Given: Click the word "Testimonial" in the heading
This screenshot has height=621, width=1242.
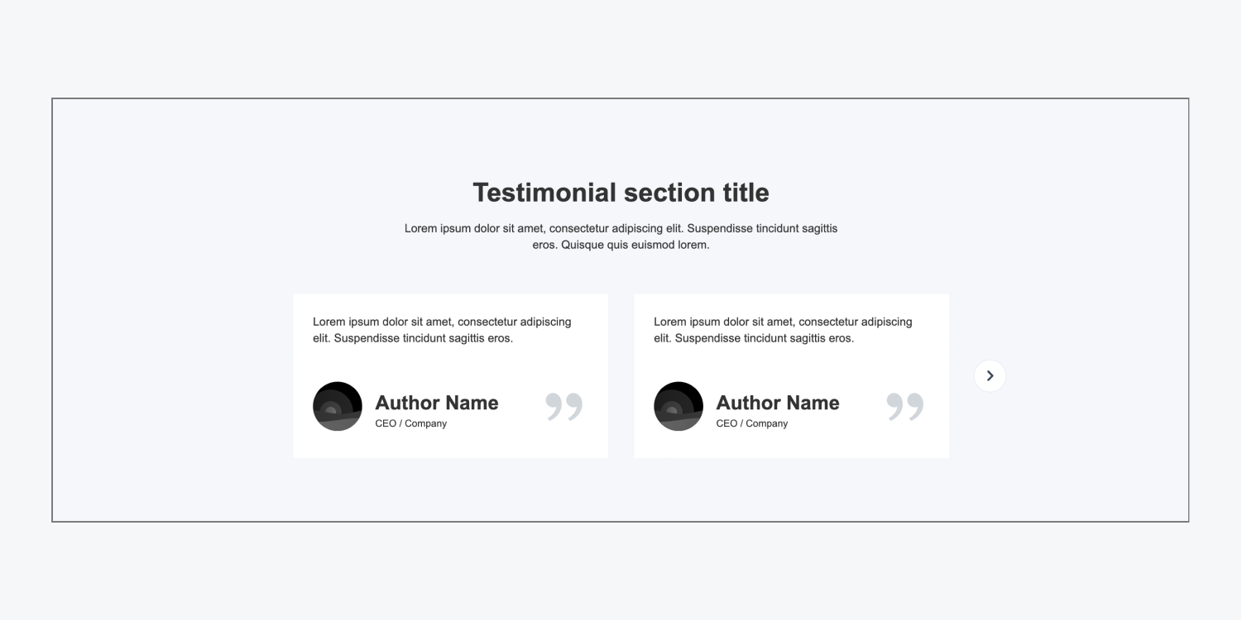Looking at the screenshot, I should (544, 193).
